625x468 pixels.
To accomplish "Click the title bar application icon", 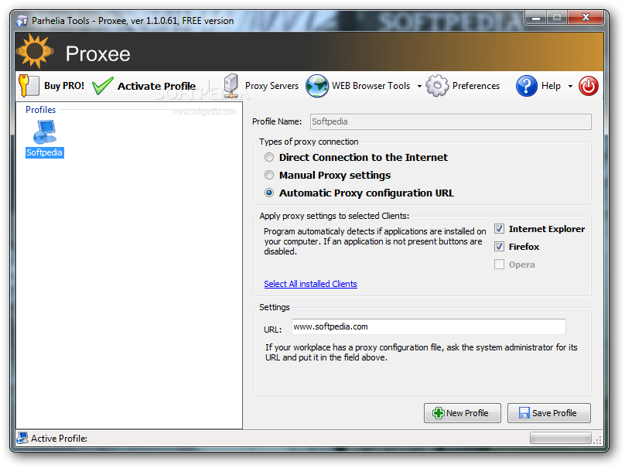I will [22, 21].
